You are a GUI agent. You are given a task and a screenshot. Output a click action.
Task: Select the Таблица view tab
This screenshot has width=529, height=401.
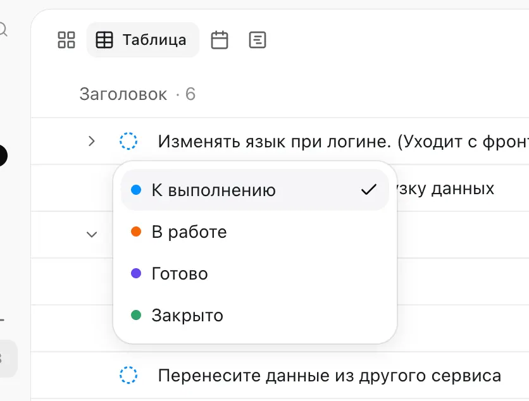tap(143, 40)
